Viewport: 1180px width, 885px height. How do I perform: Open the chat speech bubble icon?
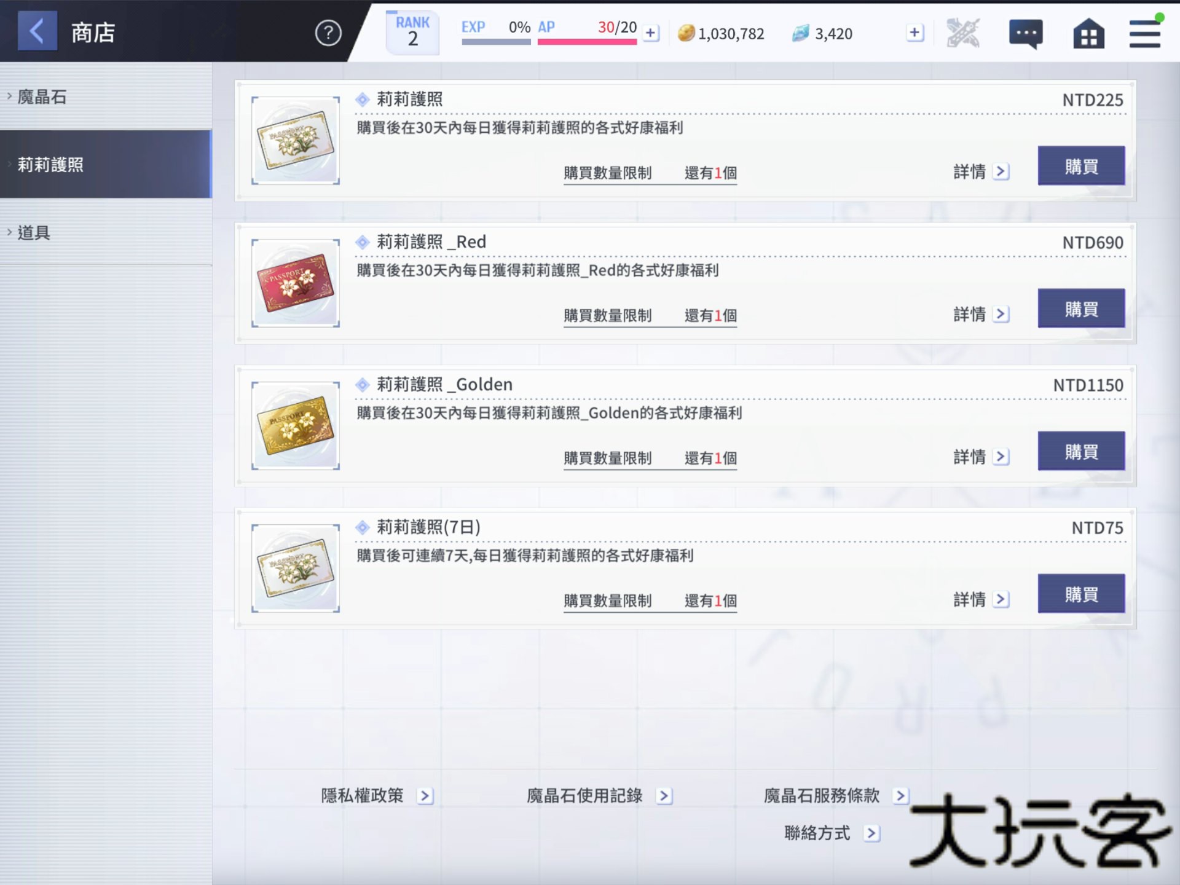tap(1026, 33)
